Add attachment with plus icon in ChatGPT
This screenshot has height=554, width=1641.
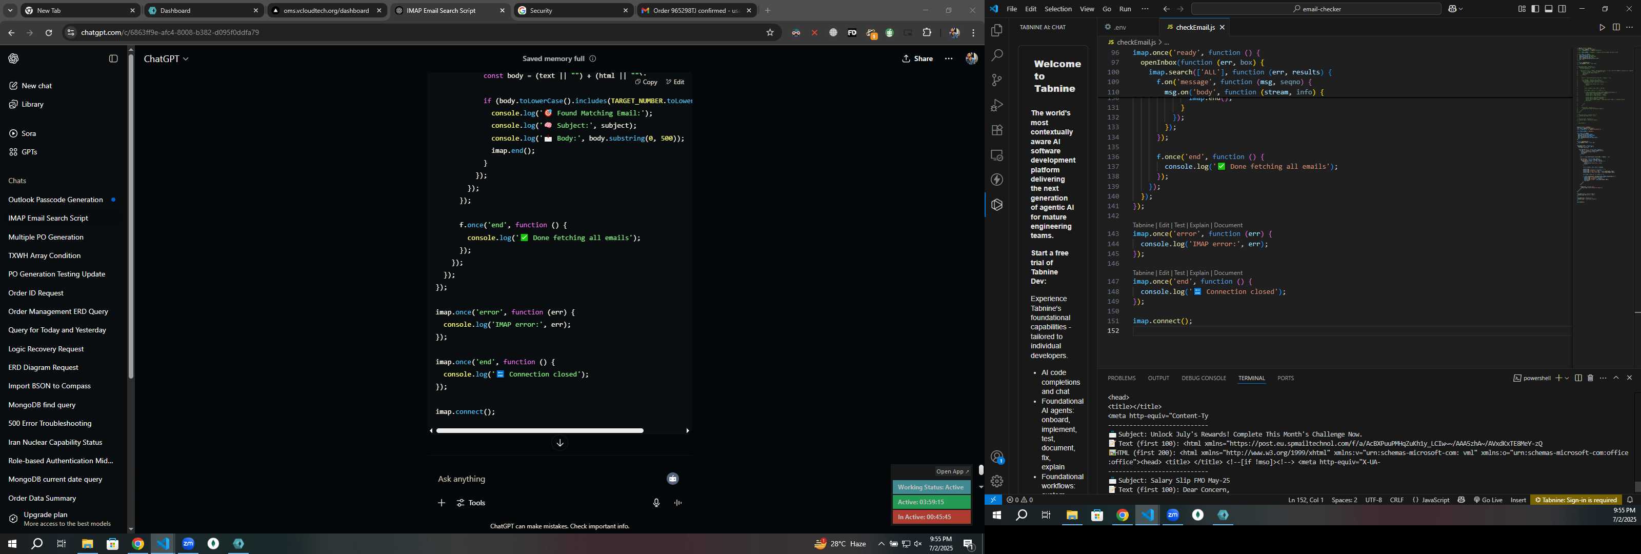(x=441, y=503)
